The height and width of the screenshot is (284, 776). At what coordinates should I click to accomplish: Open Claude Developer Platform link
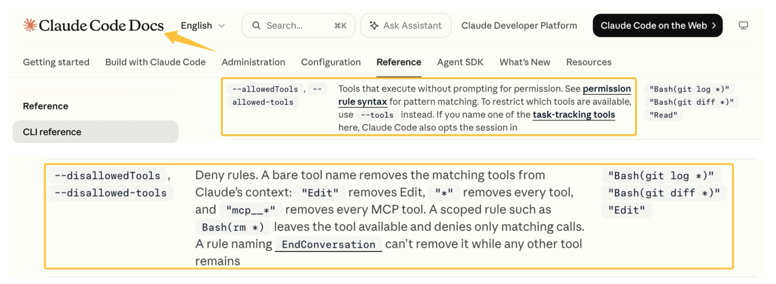point(519,26)
